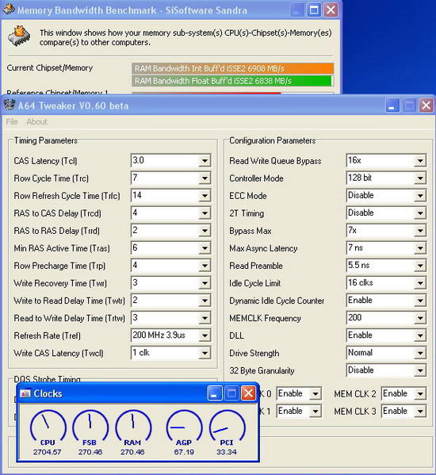Open the About menu in A64 Tweaker

pyautogui.click(x=37, y=122)
